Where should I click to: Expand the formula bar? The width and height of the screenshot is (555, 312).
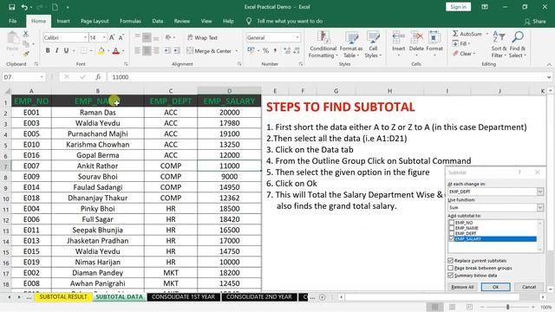tap(549, 77)
